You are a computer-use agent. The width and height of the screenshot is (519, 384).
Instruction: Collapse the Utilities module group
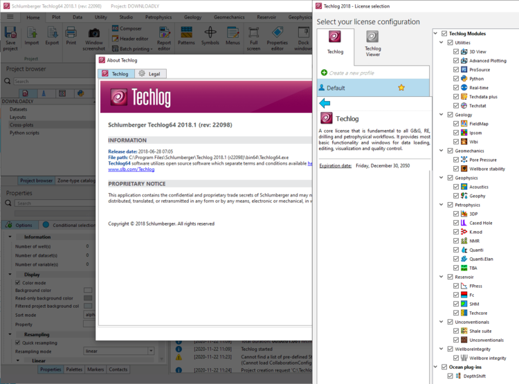click(441, 43)
